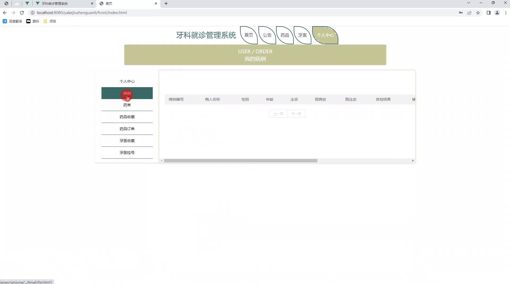Viewport: 510px width, 284px height.
Task: Close the 牙科就诊管理系统 tab
Action: pyautogui.click(x=92, y=3)
